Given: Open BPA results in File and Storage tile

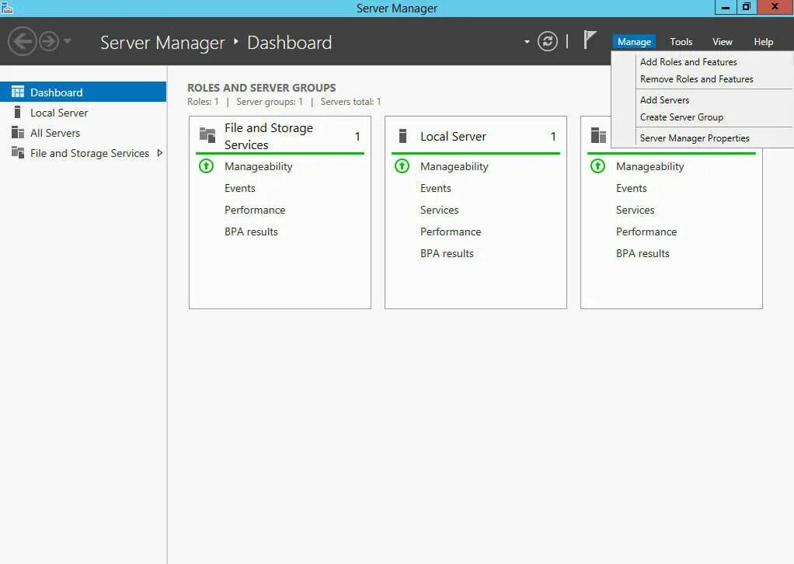Looking at the screenshot, I should [251, 232].
